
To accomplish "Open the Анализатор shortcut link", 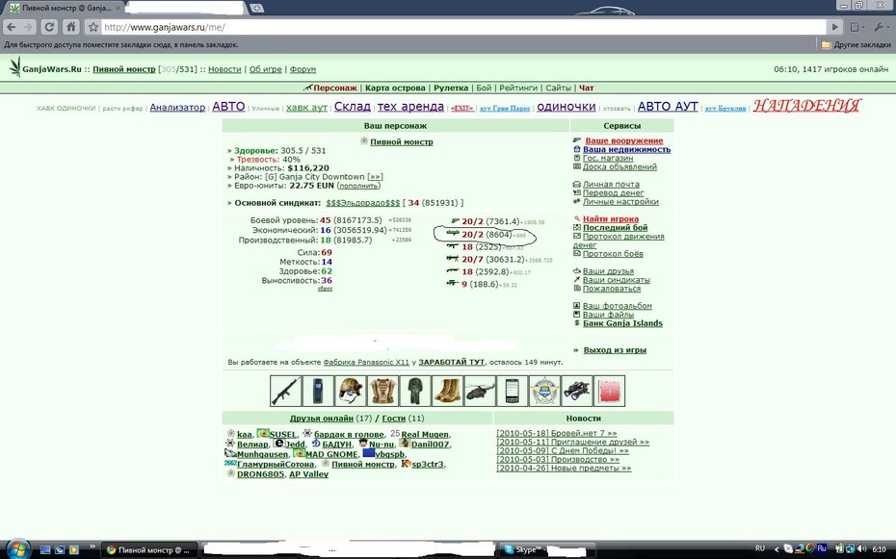I will point(177,107).
